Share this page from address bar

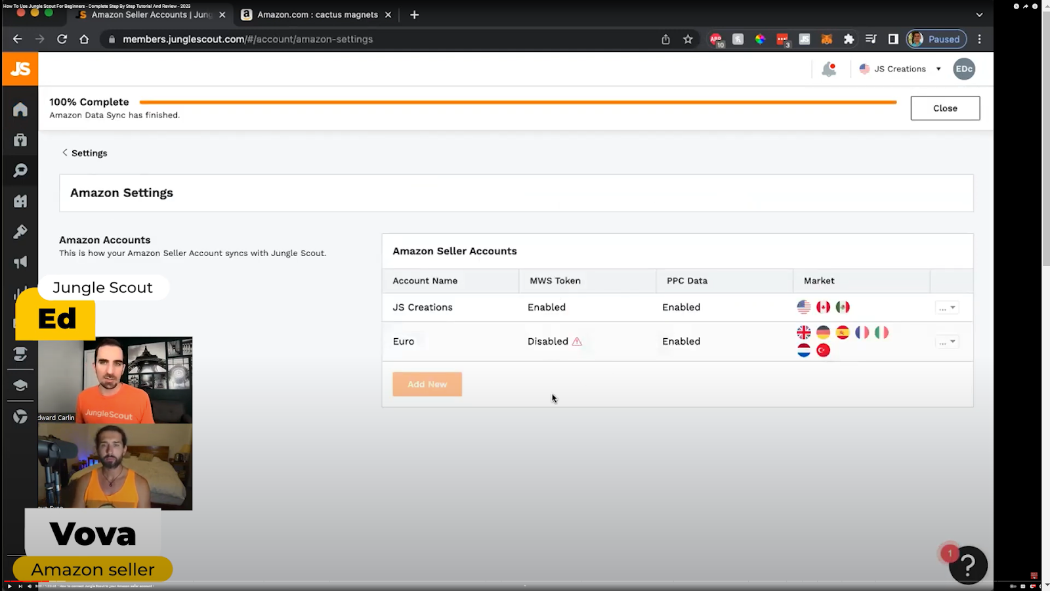coord(665,39)
